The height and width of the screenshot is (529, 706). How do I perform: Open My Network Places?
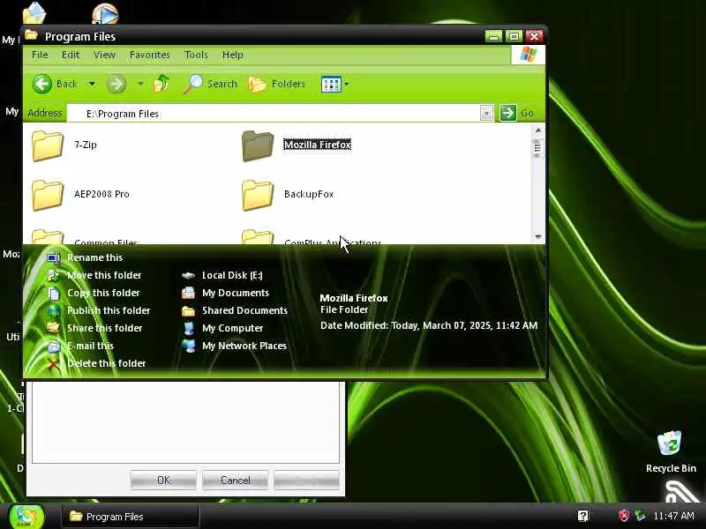coord(244,346)
